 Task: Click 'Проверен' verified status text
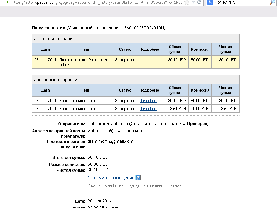[x=197, y=124]
